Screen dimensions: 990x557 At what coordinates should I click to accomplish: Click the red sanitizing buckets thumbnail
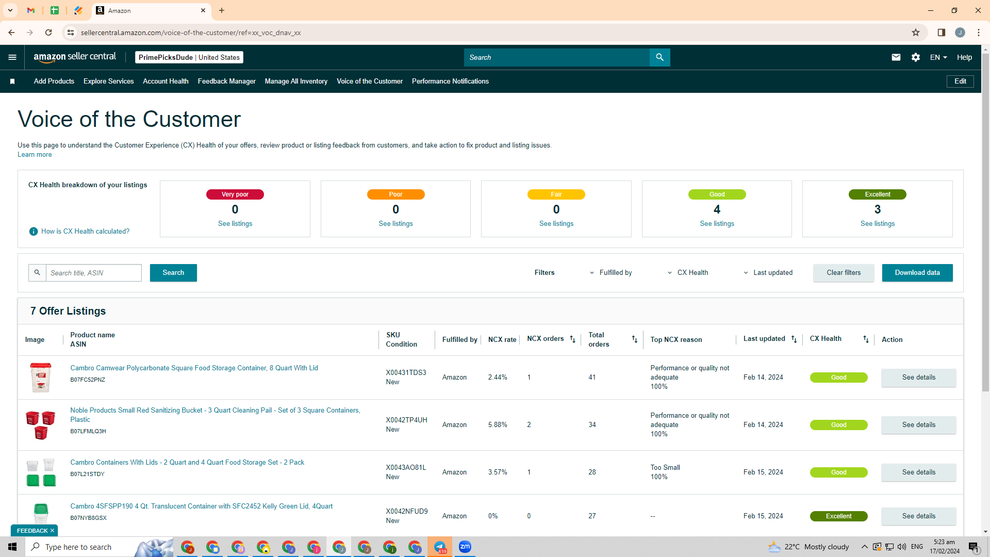click(41, 425)
